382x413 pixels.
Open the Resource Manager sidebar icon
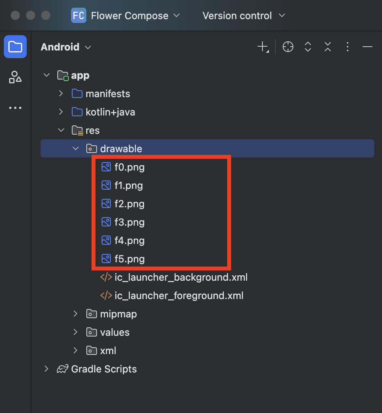coord(15,77)
